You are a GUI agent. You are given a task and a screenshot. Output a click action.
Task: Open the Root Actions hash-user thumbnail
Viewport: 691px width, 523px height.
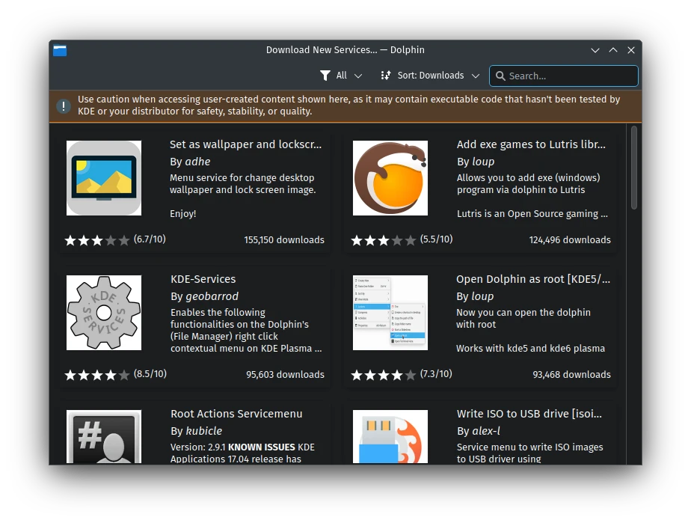[x=104, y=436]
